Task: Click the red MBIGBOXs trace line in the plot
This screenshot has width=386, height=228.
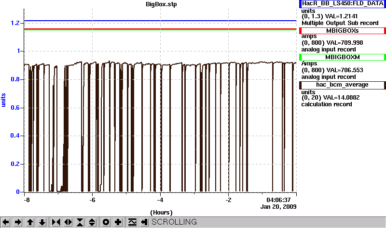Action: click(x=160, y=29)
